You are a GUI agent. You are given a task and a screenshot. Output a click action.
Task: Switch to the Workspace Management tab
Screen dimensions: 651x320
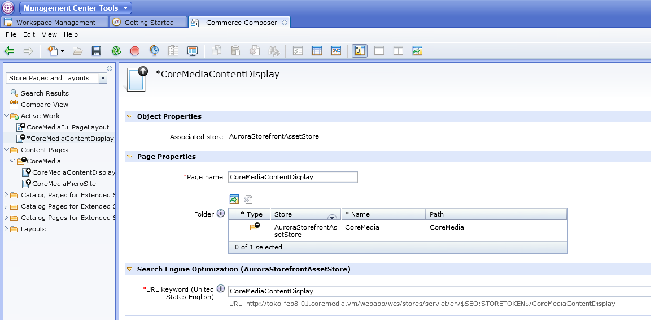pyautogui.click(x=55, y=23)
